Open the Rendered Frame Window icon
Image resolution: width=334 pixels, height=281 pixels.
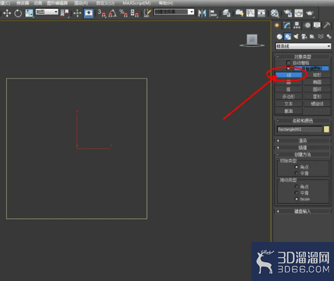[299, 13]
